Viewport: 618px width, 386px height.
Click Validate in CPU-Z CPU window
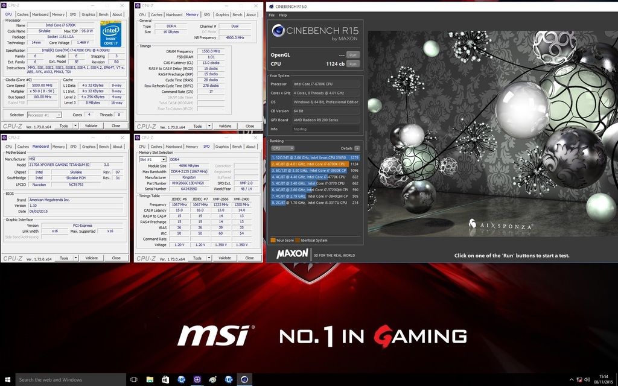pos(92,125)
